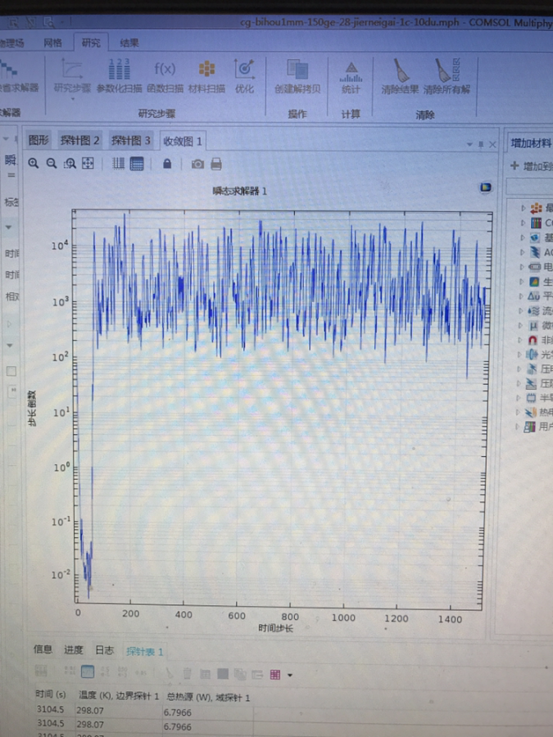
Task: Open the plot window's panel menu arrow
Action: pyautogui.click(x=469, y=144)
